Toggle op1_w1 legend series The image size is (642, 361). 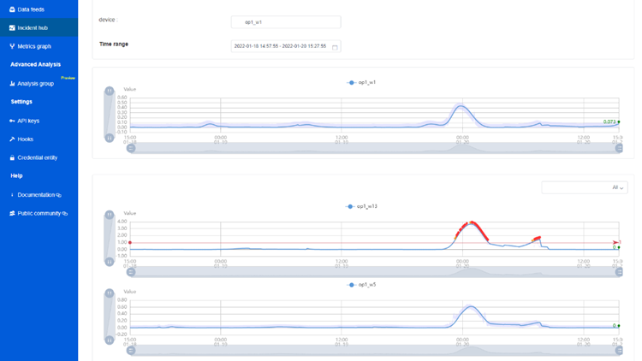pyautogui.click(x=361, y=82)
